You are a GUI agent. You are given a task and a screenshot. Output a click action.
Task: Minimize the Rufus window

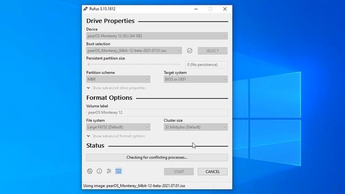[x=196, y=9]
